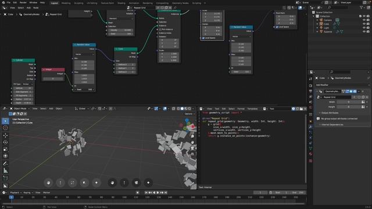This screenshot has width=372, height=209.
Task: Toggle Pick Instance checkbox in Instance on Points
Action: tap(160, 30)
